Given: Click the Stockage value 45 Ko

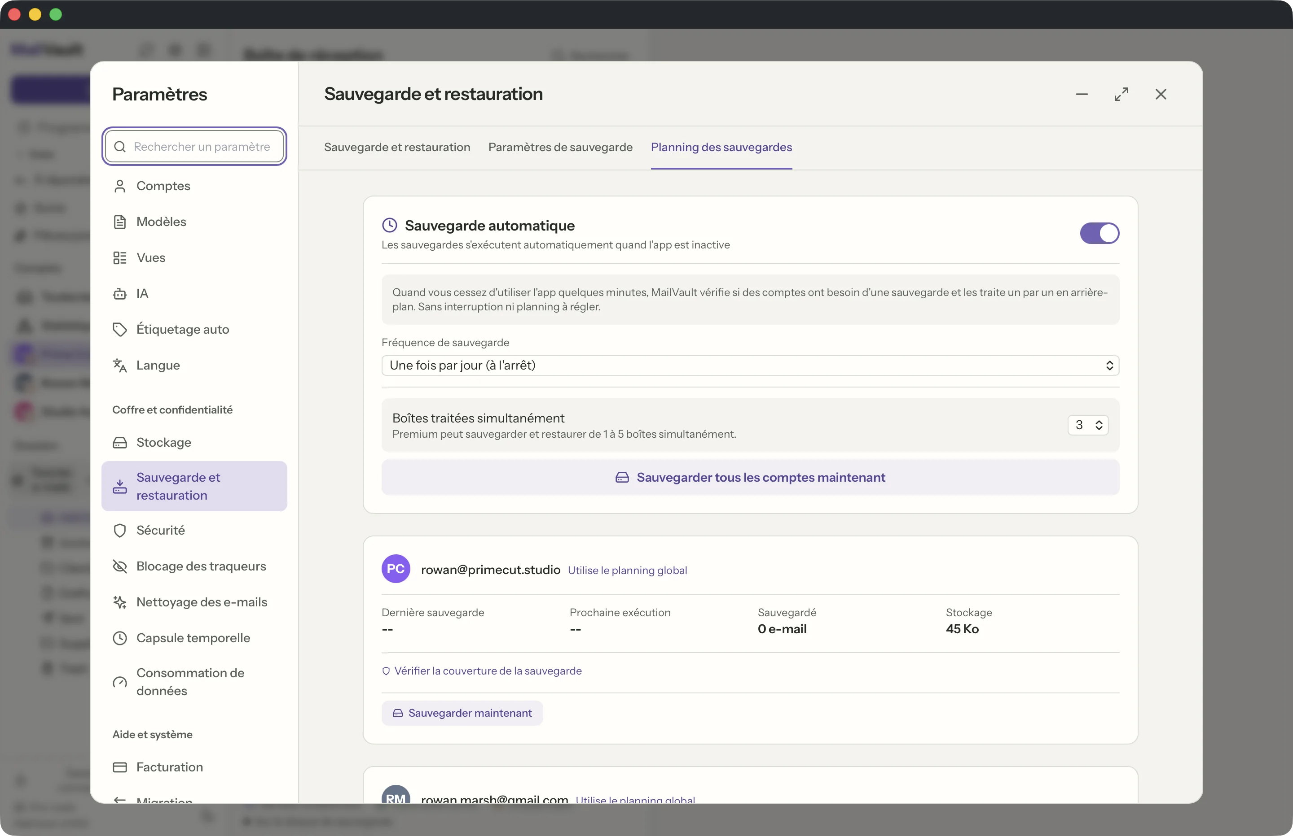Looking at the screenshot, I should [962, 629].
